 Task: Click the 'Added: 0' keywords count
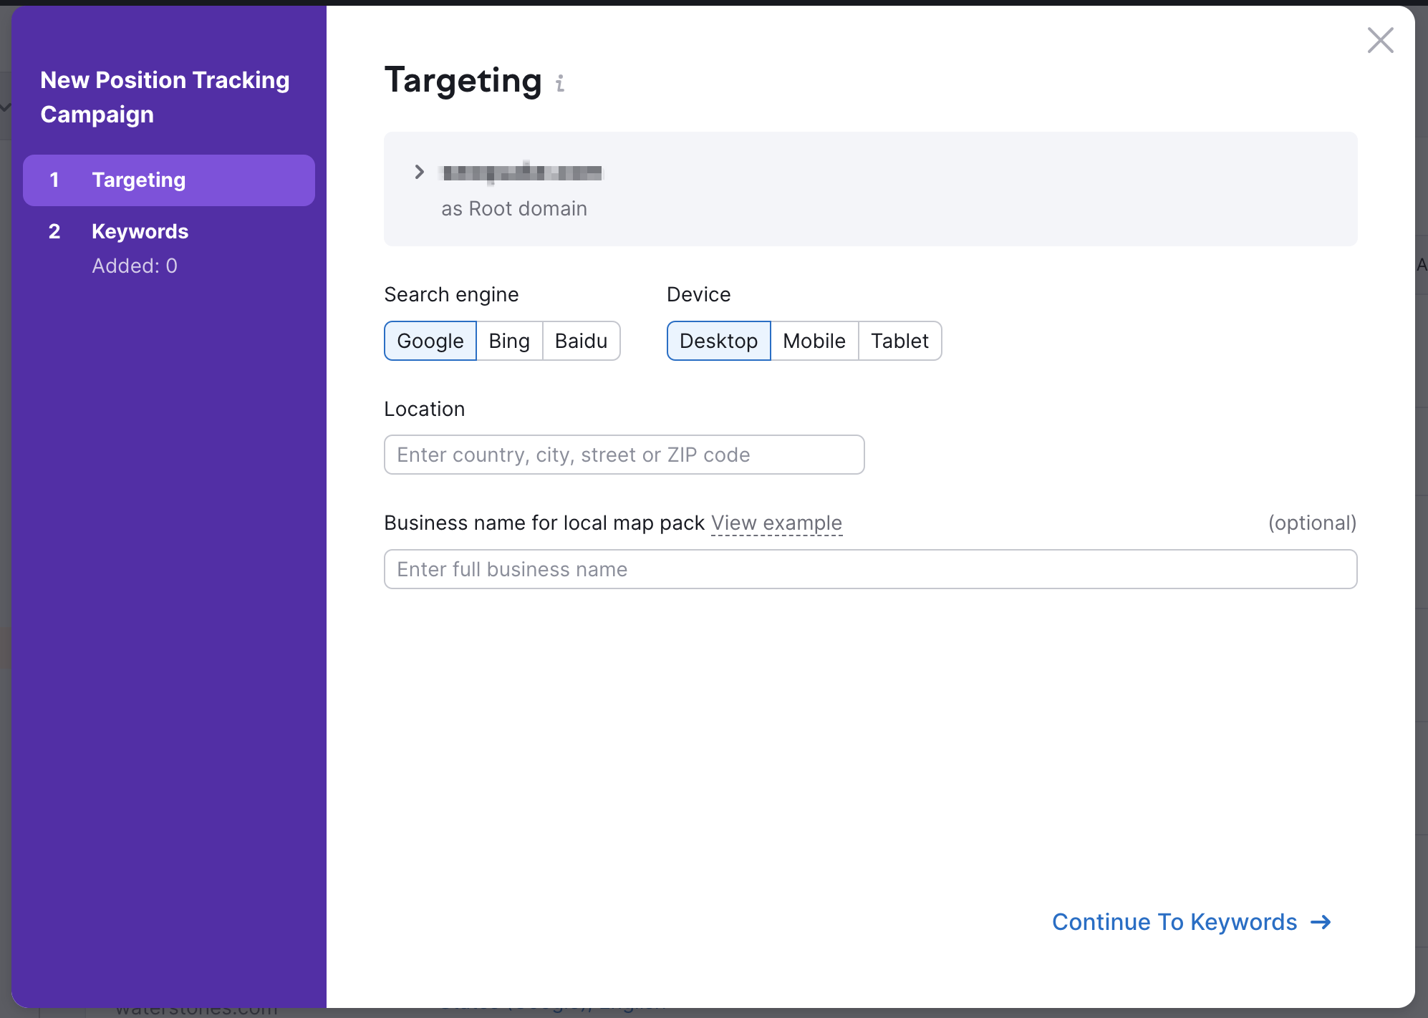[x=135, y=266]
